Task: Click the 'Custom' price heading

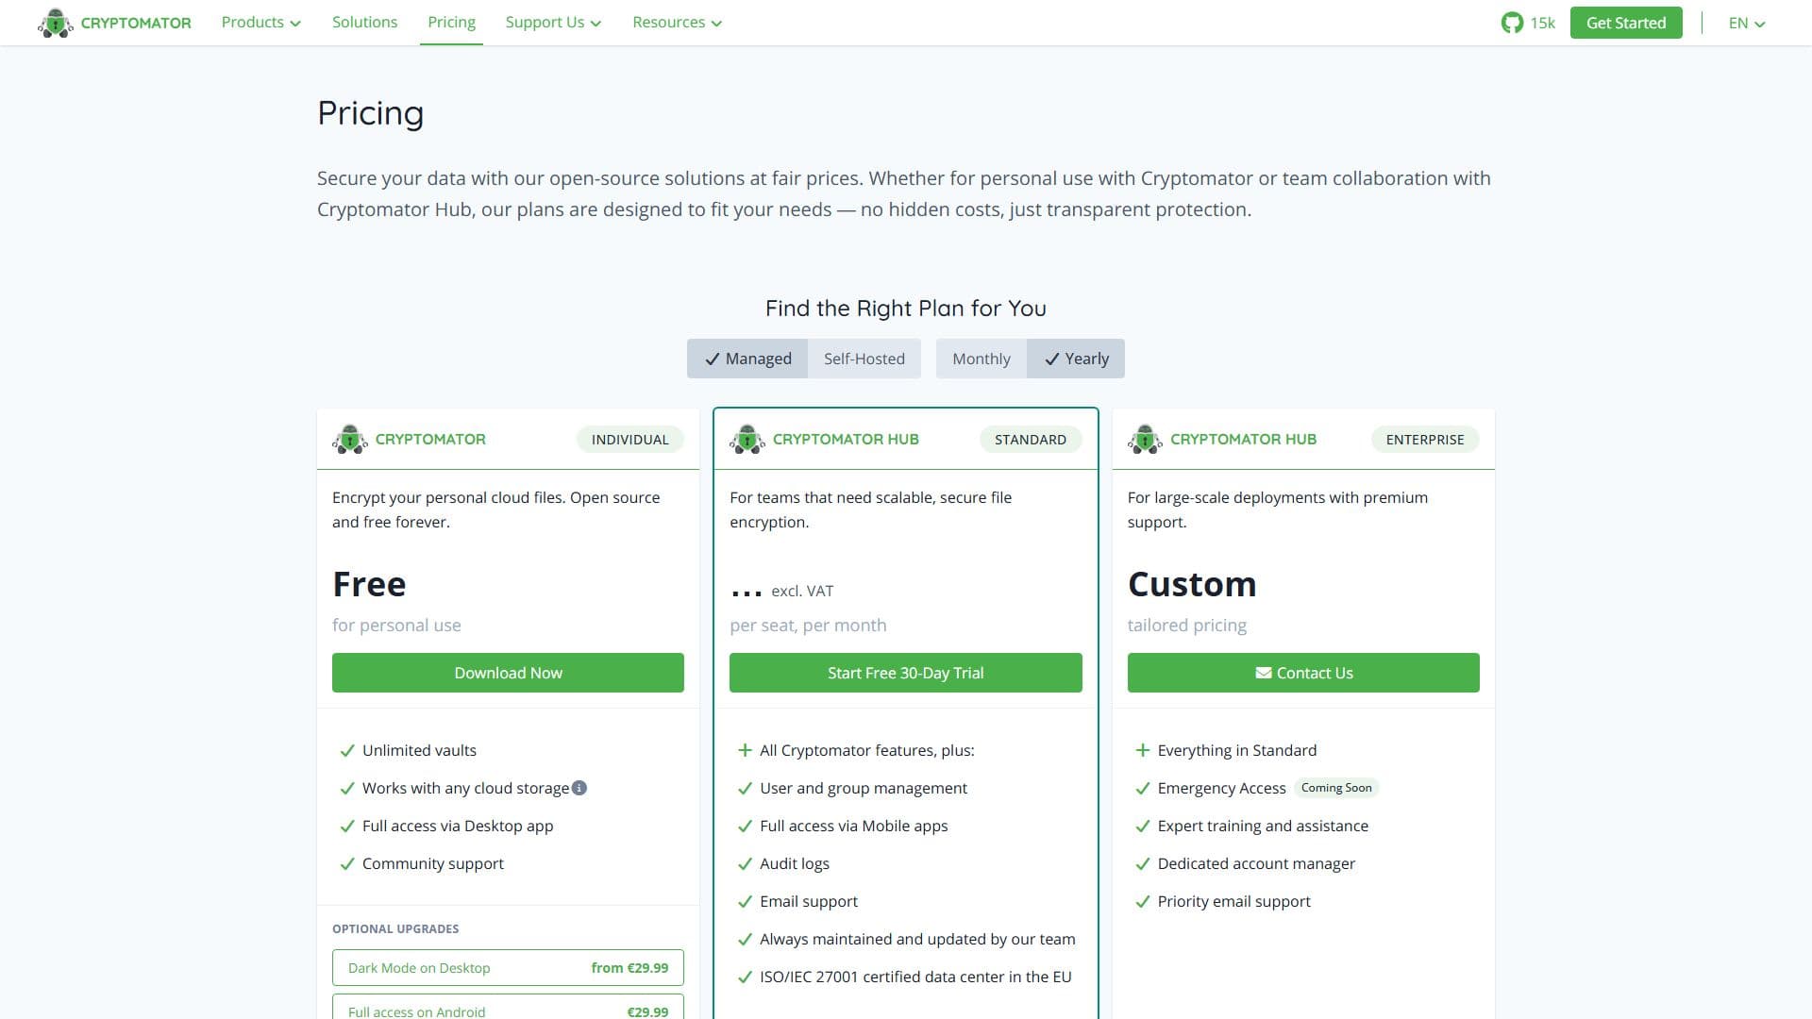Action: [1192, 585]
